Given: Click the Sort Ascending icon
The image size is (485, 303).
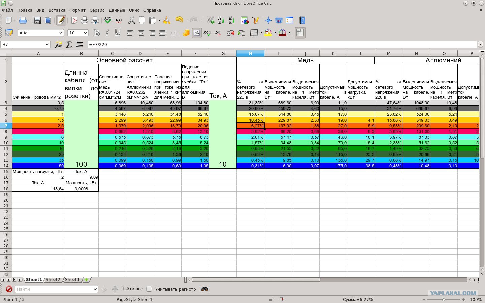Looking at the screenshot, I should tap(221, 21).
